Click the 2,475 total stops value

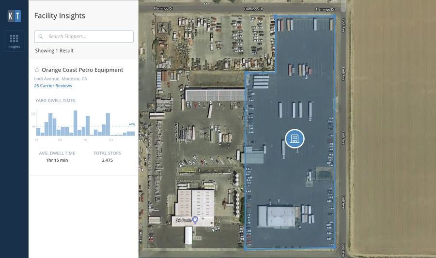point(108,160)
